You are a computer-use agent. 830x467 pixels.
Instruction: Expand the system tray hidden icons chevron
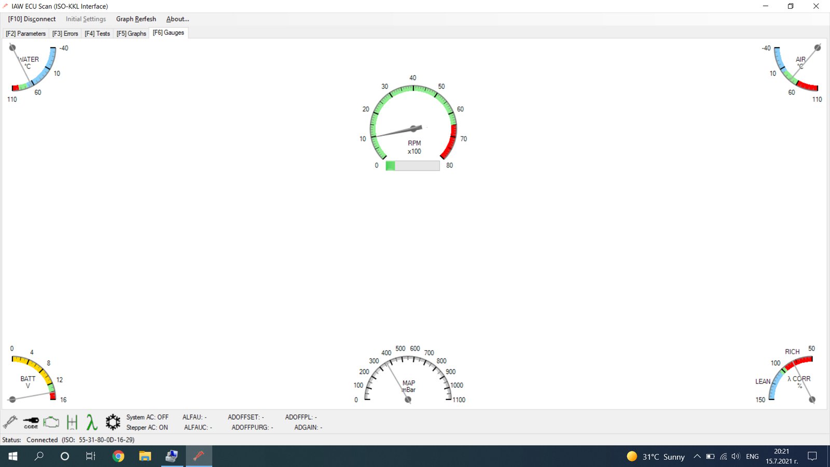697,457
